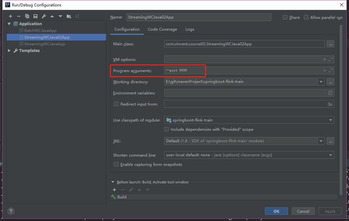Collapse the Application tree node
This screenshot has width=349, height=221.
tap(9, 24)
